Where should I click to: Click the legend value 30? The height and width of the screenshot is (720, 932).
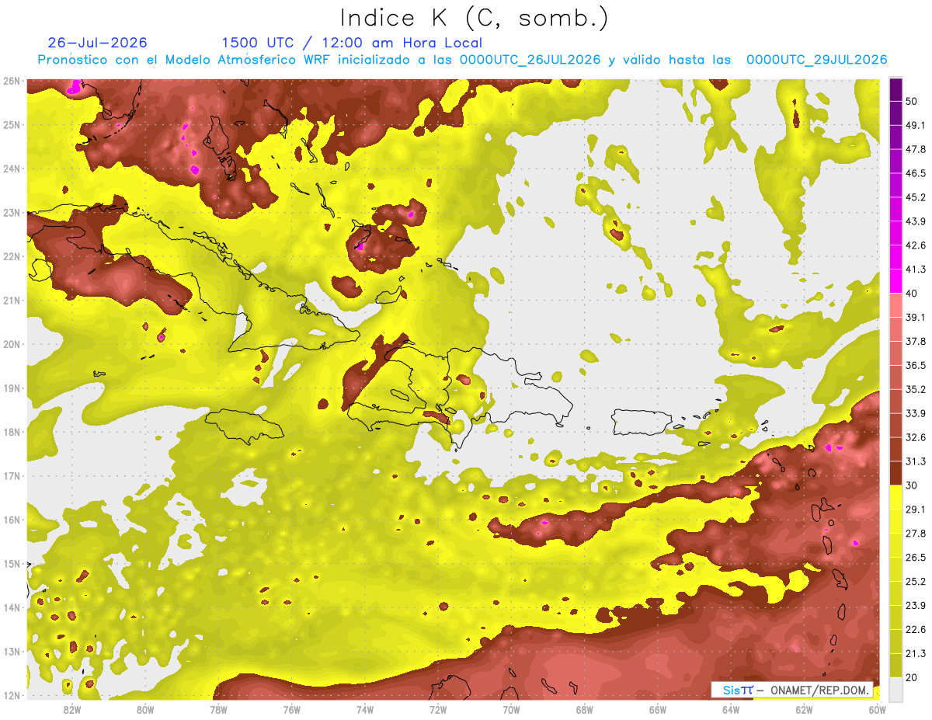coord(912,485)
